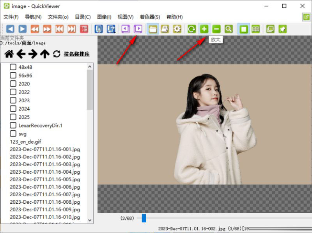Select file 2023-Dec-07T11.01.16-008.jpg

coord(45,202)
